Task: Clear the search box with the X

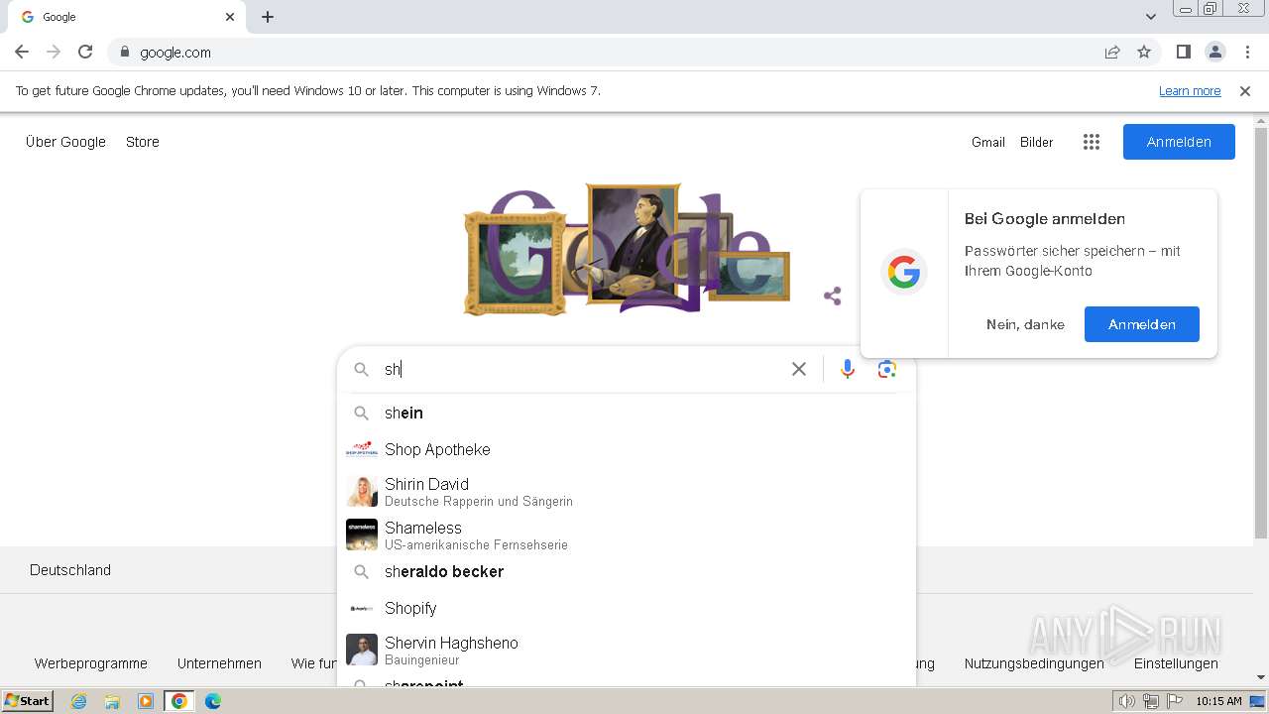Action: pyautogui.click(x=799, y=369)
